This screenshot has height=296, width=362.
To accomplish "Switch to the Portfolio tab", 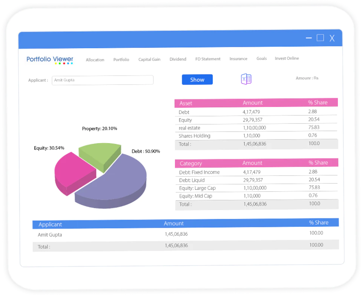I will click(121, 60).
